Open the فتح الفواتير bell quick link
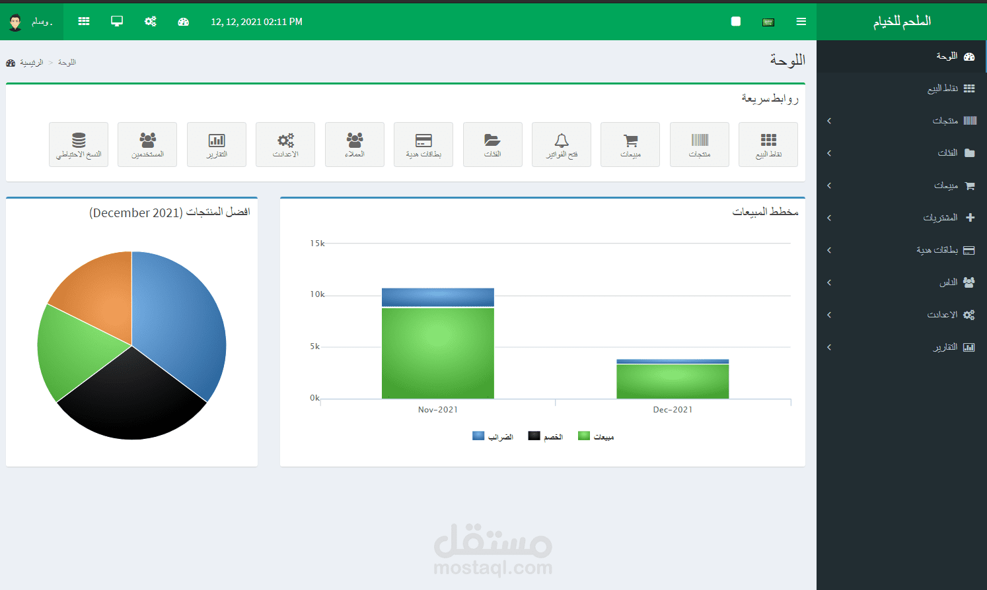987x590 pixels. 562,145
